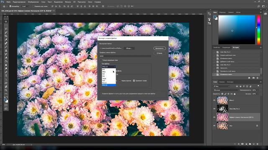This screenshot has width=268, height=150.
Task: Select the Rectangular Marquee tool
Action: [6, 25]
